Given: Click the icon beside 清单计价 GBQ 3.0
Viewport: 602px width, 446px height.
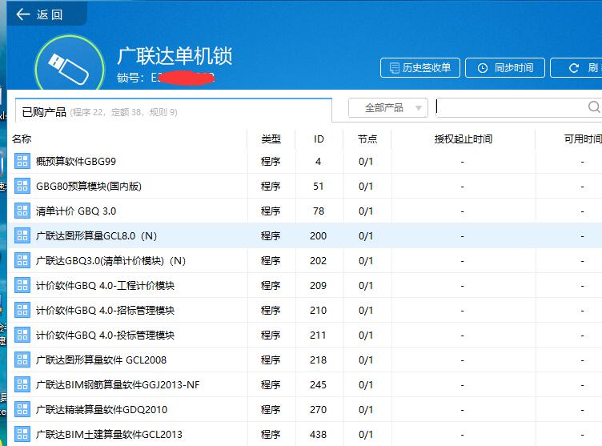Looking at the screenshot, I should pyautogui.click(x=22, y=211).
